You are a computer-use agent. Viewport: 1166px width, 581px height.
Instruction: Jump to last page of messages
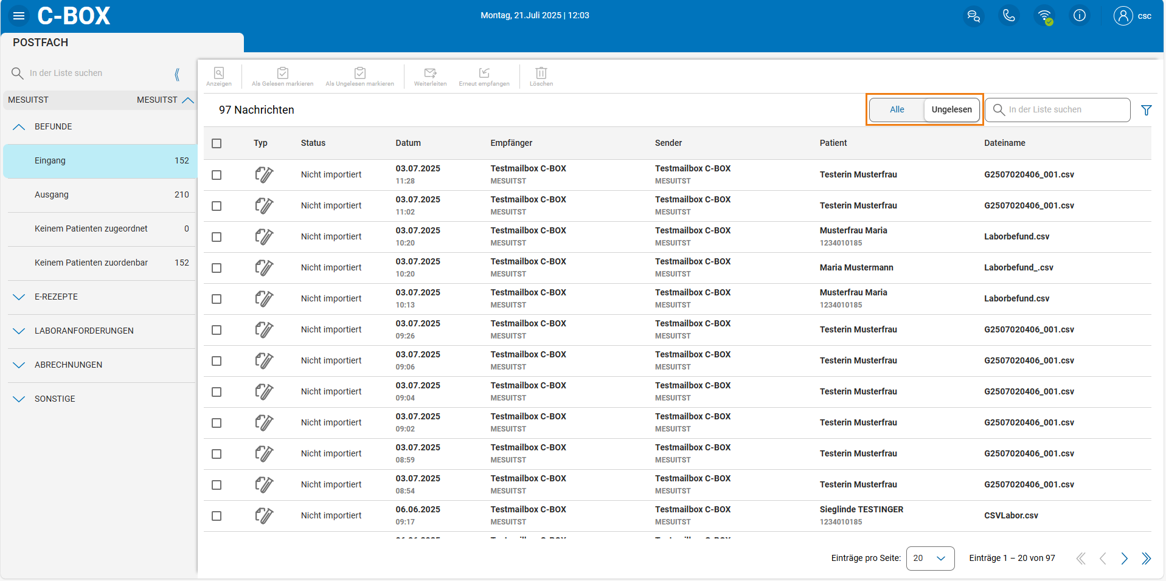point(1146,559)
